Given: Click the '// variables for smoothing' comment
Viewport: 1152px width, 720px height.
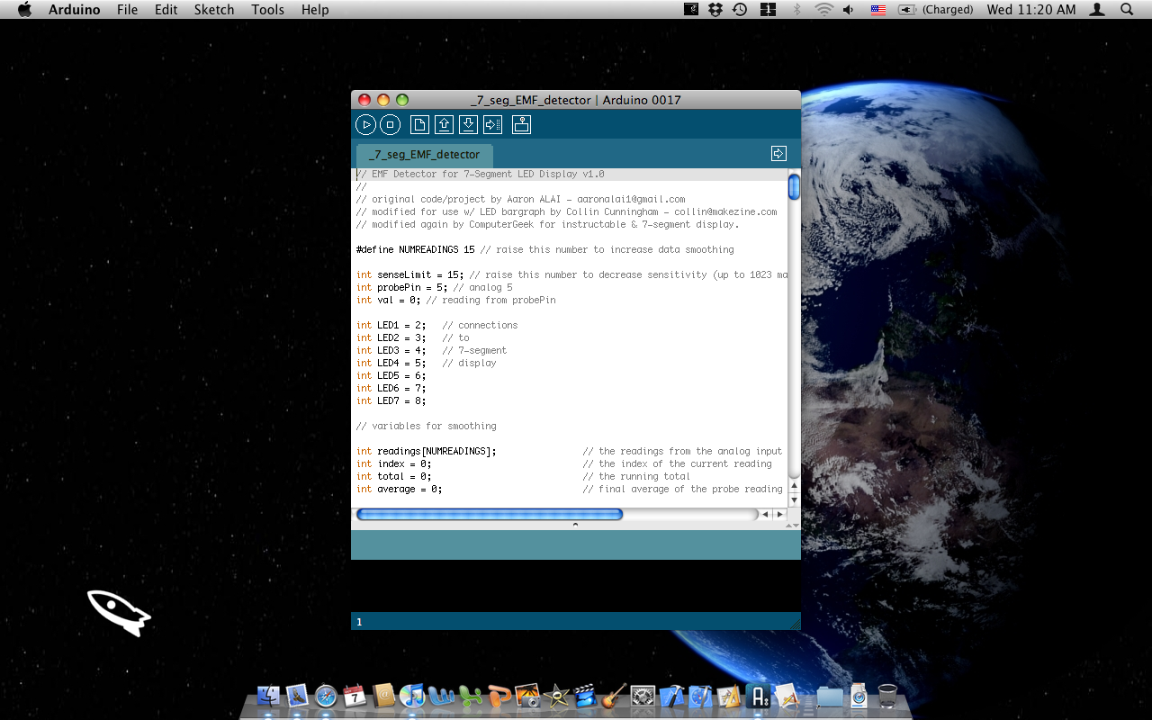Looking at the screenshot, I should [427, 426].
